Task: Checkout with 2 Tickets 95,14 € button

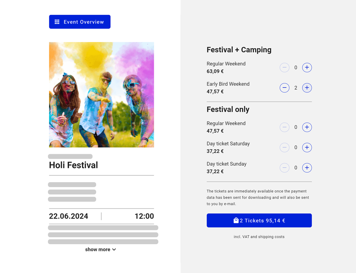Action: tap(259, 221)
